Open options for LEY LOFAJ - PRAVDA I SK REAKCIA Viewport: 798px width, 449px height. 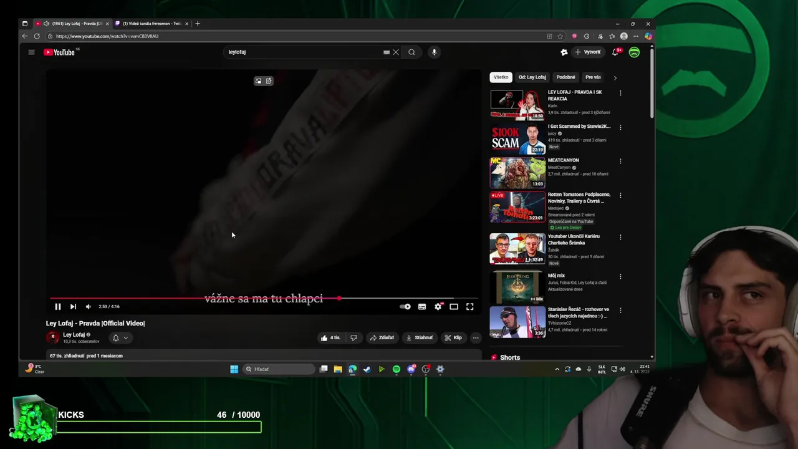620,93
